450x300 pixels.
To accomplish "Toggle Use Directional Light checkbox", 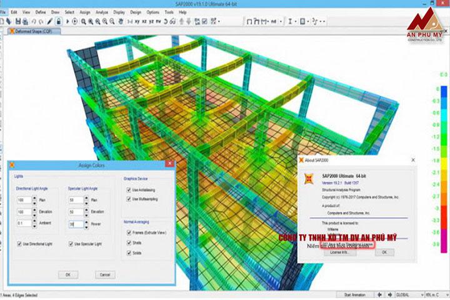I will [21, 243].
